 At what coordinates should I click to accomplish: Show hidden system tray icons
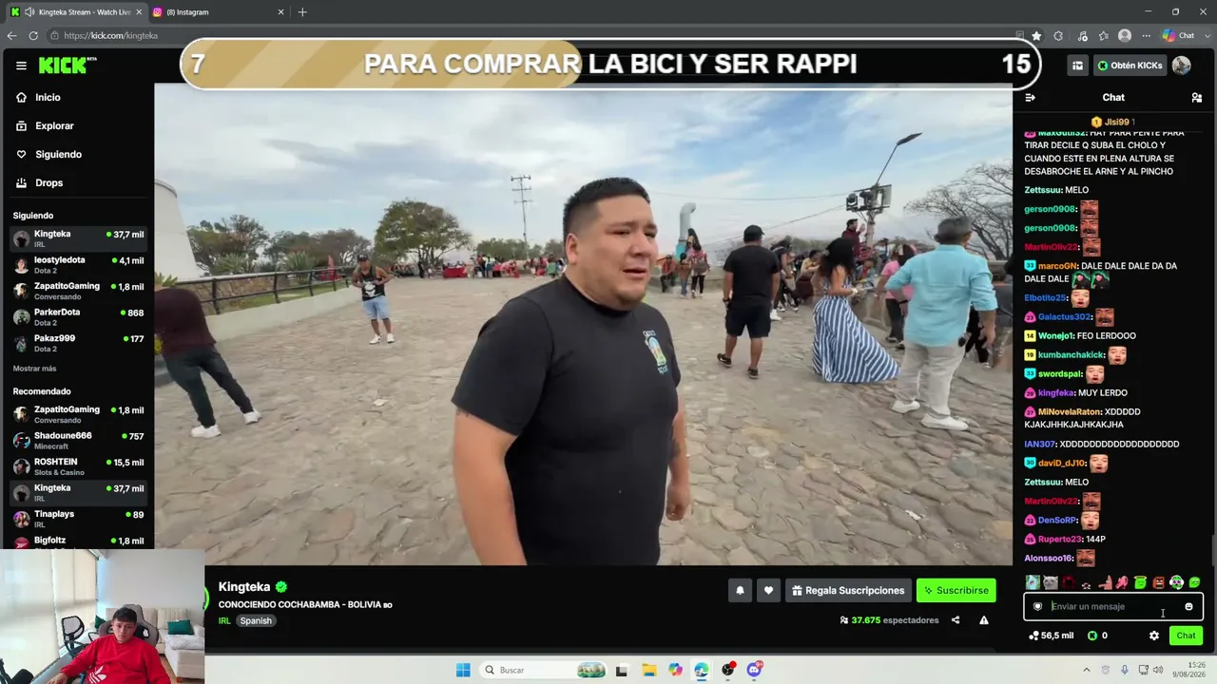click(1087, 670)
